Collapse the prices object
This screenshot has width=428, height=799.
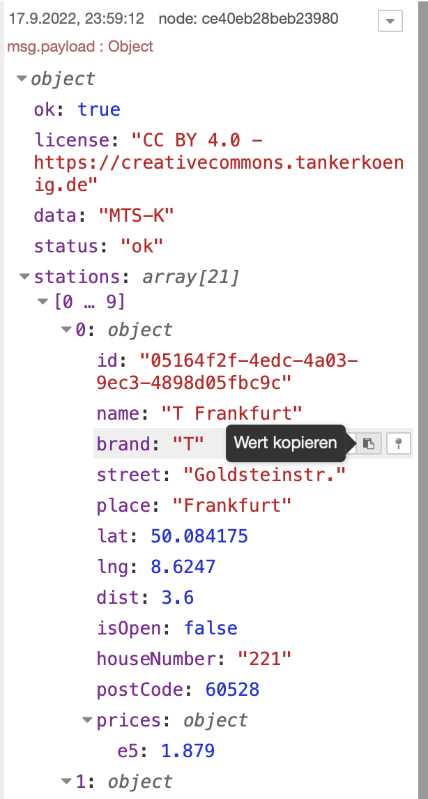pyautogui.click(x=87, y=720)
